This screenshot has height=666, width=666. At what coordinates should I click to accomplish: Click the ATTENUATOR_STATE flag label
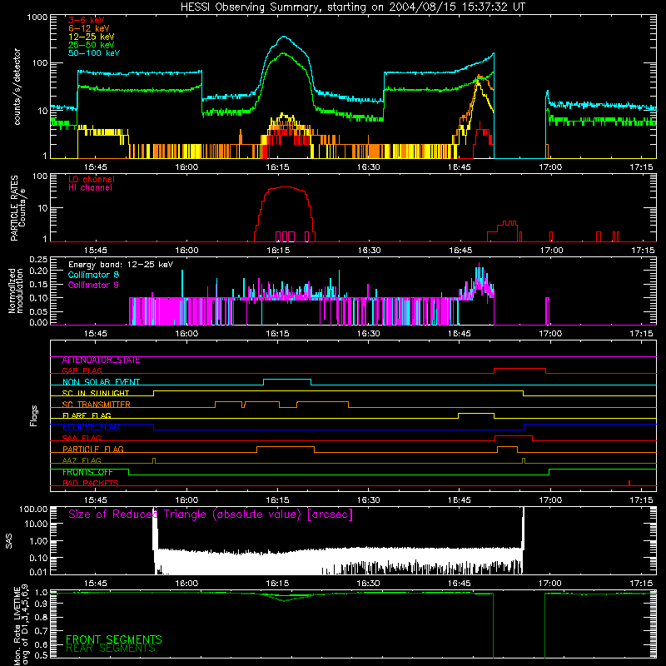(x=101, y=360)
